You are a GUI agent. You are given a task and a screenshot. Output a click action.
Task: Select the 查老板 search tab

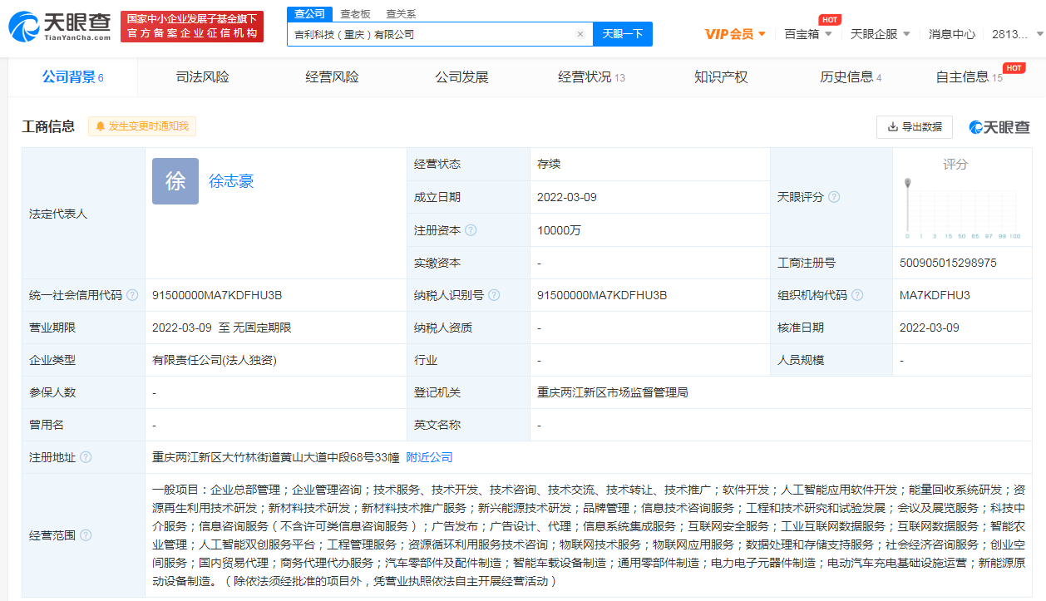[x=355, y=14]
